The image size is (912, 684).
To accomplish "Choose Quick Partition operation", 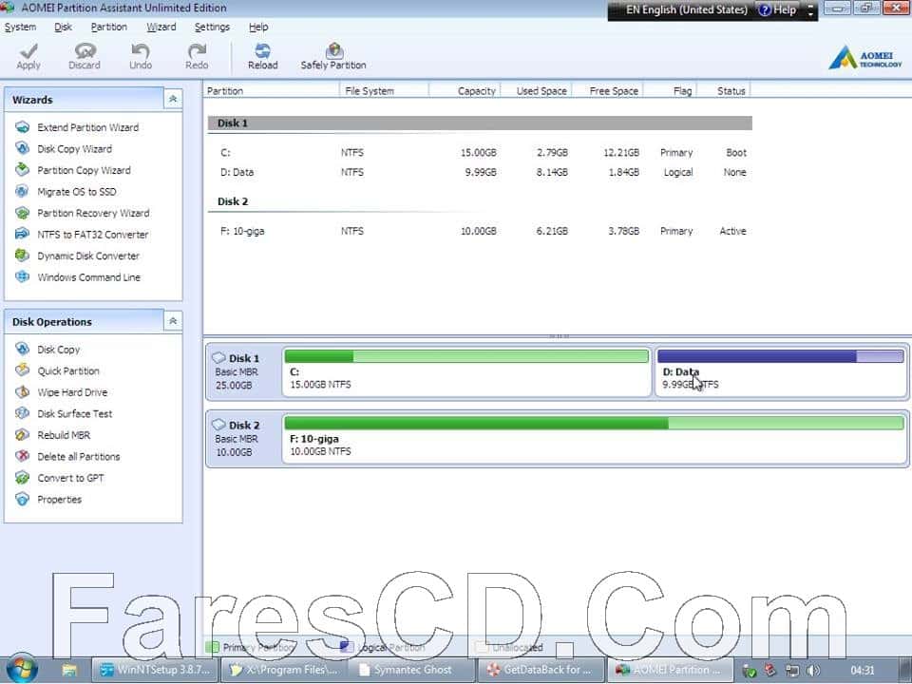I will click(68, 371).
